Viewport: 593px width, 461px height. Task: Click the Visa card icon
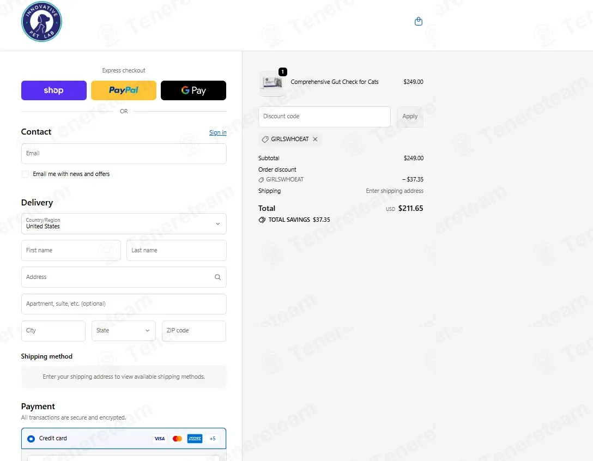click(160, 439)
